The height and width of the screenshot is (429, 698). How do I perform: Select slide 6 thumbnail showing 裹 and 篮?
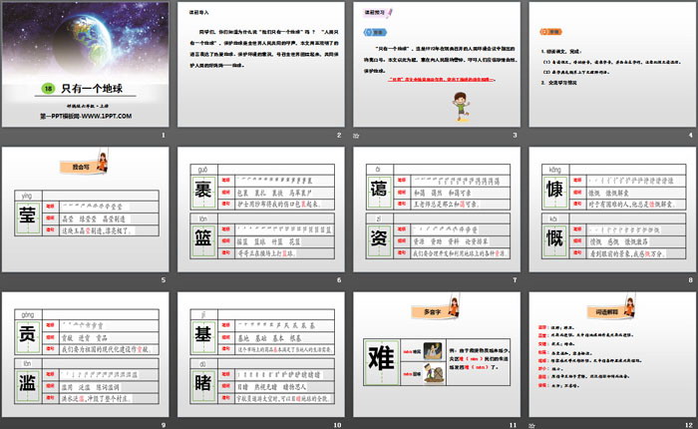click(261, 210)
